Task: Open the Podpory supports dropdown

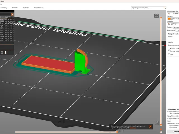Action: point(176,27)
